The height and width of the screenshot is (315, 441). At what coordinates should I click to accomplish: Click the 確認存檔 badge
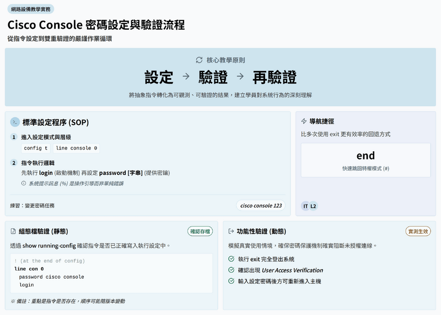pyautogui.click(x=200, y=231)
